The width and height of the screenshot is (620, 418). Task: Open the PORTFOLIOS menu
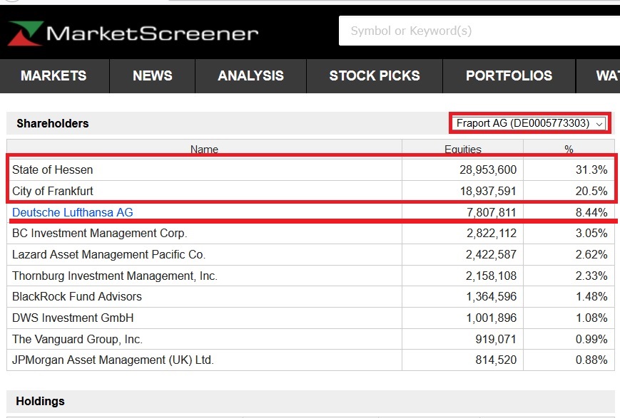[509, 75]
